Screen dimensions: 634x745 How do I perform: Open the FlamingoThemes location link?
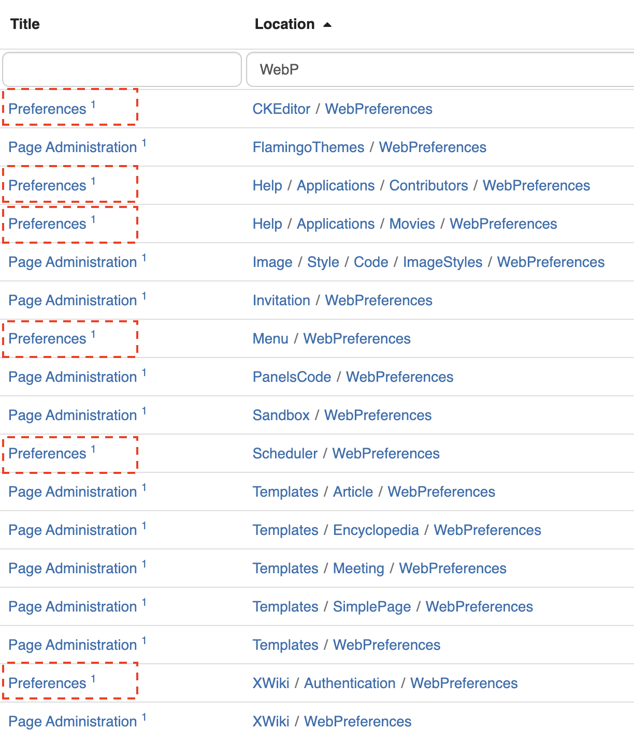tap(308, 147)
